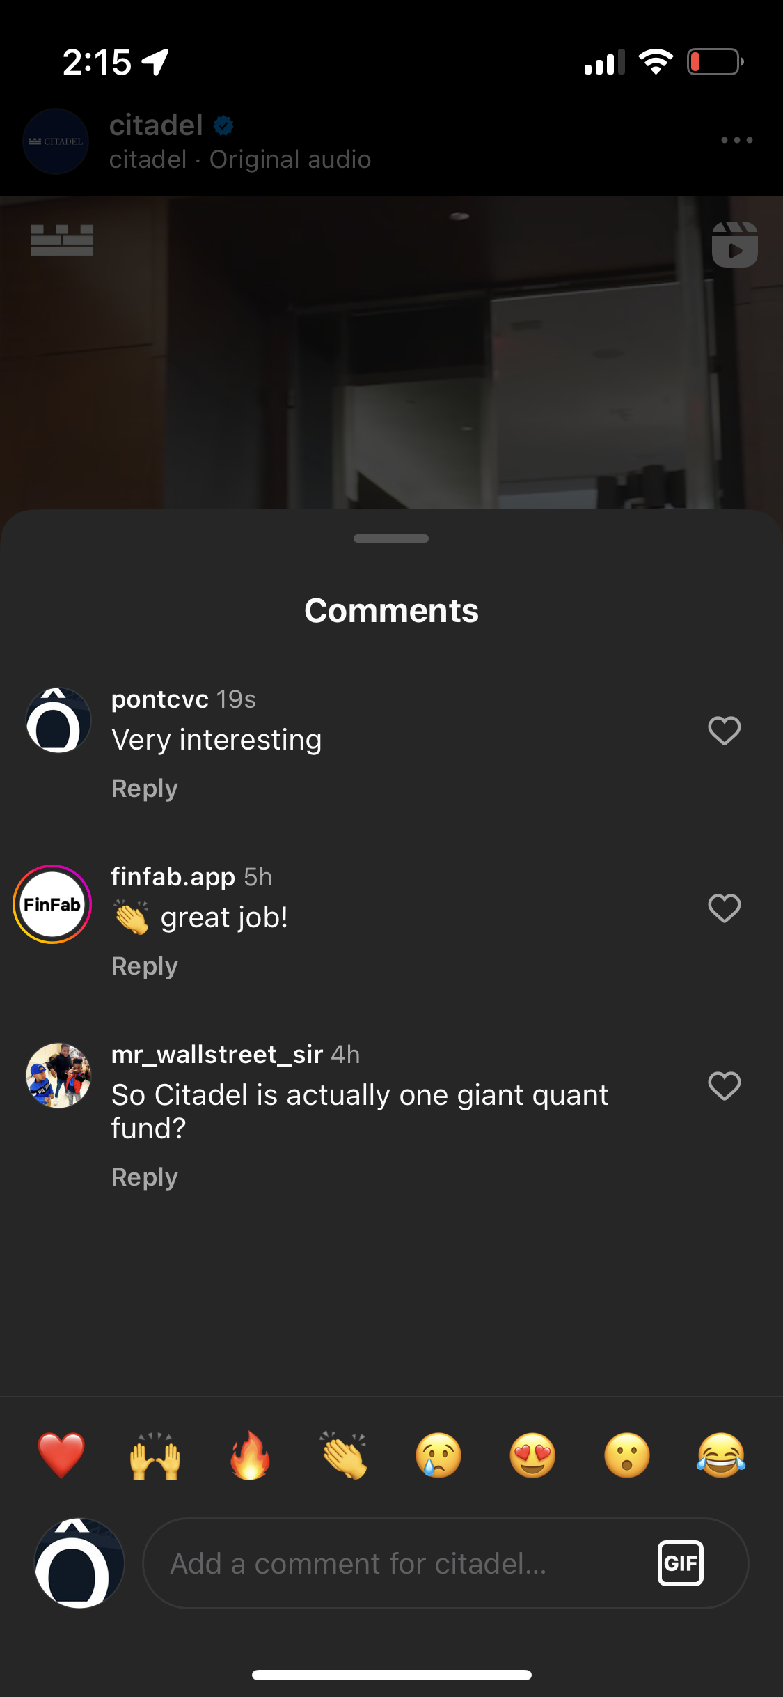This screenshot has height=1697, width=783.
Task: Tap the laughing tears emoji
Action: pyautogui.click(x=721, y=1455)
